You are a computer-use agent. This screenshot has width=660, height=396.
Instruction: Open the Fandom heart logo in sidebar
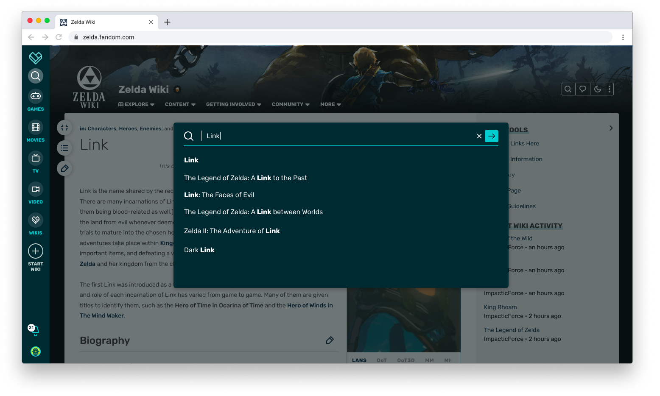pos(36,57)
